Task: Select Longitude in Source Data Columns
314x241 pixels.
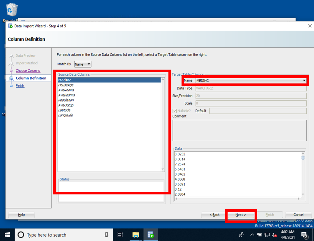Action: click(109, 115)
